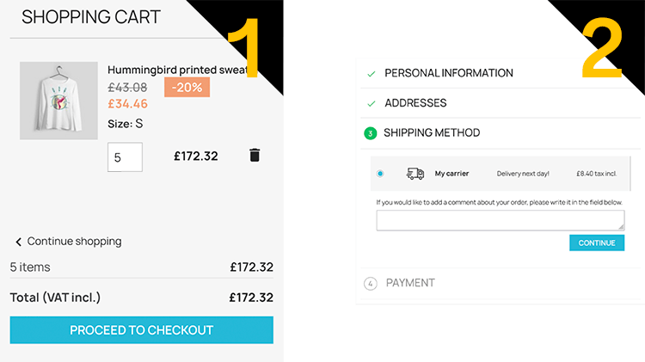645x362 pixels.
Task: Open the Payment step heading
Action: [410, 283]
